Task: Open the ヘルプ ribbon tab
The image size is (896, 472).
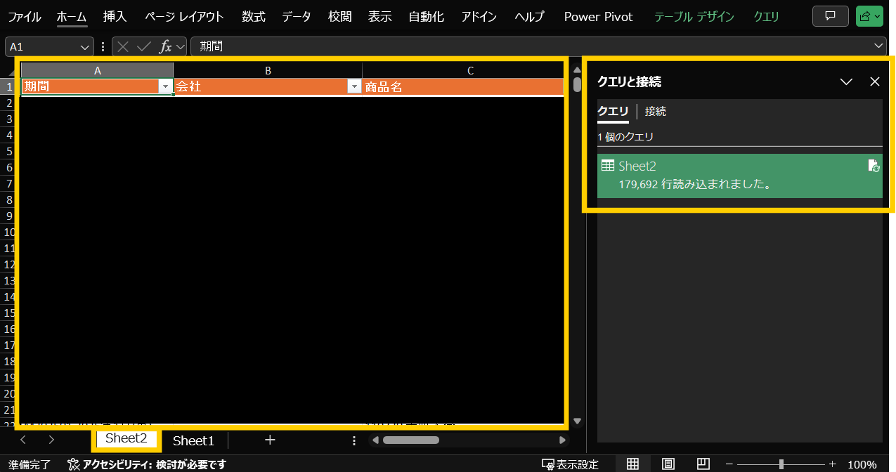Action: click(x=529, y=17)
